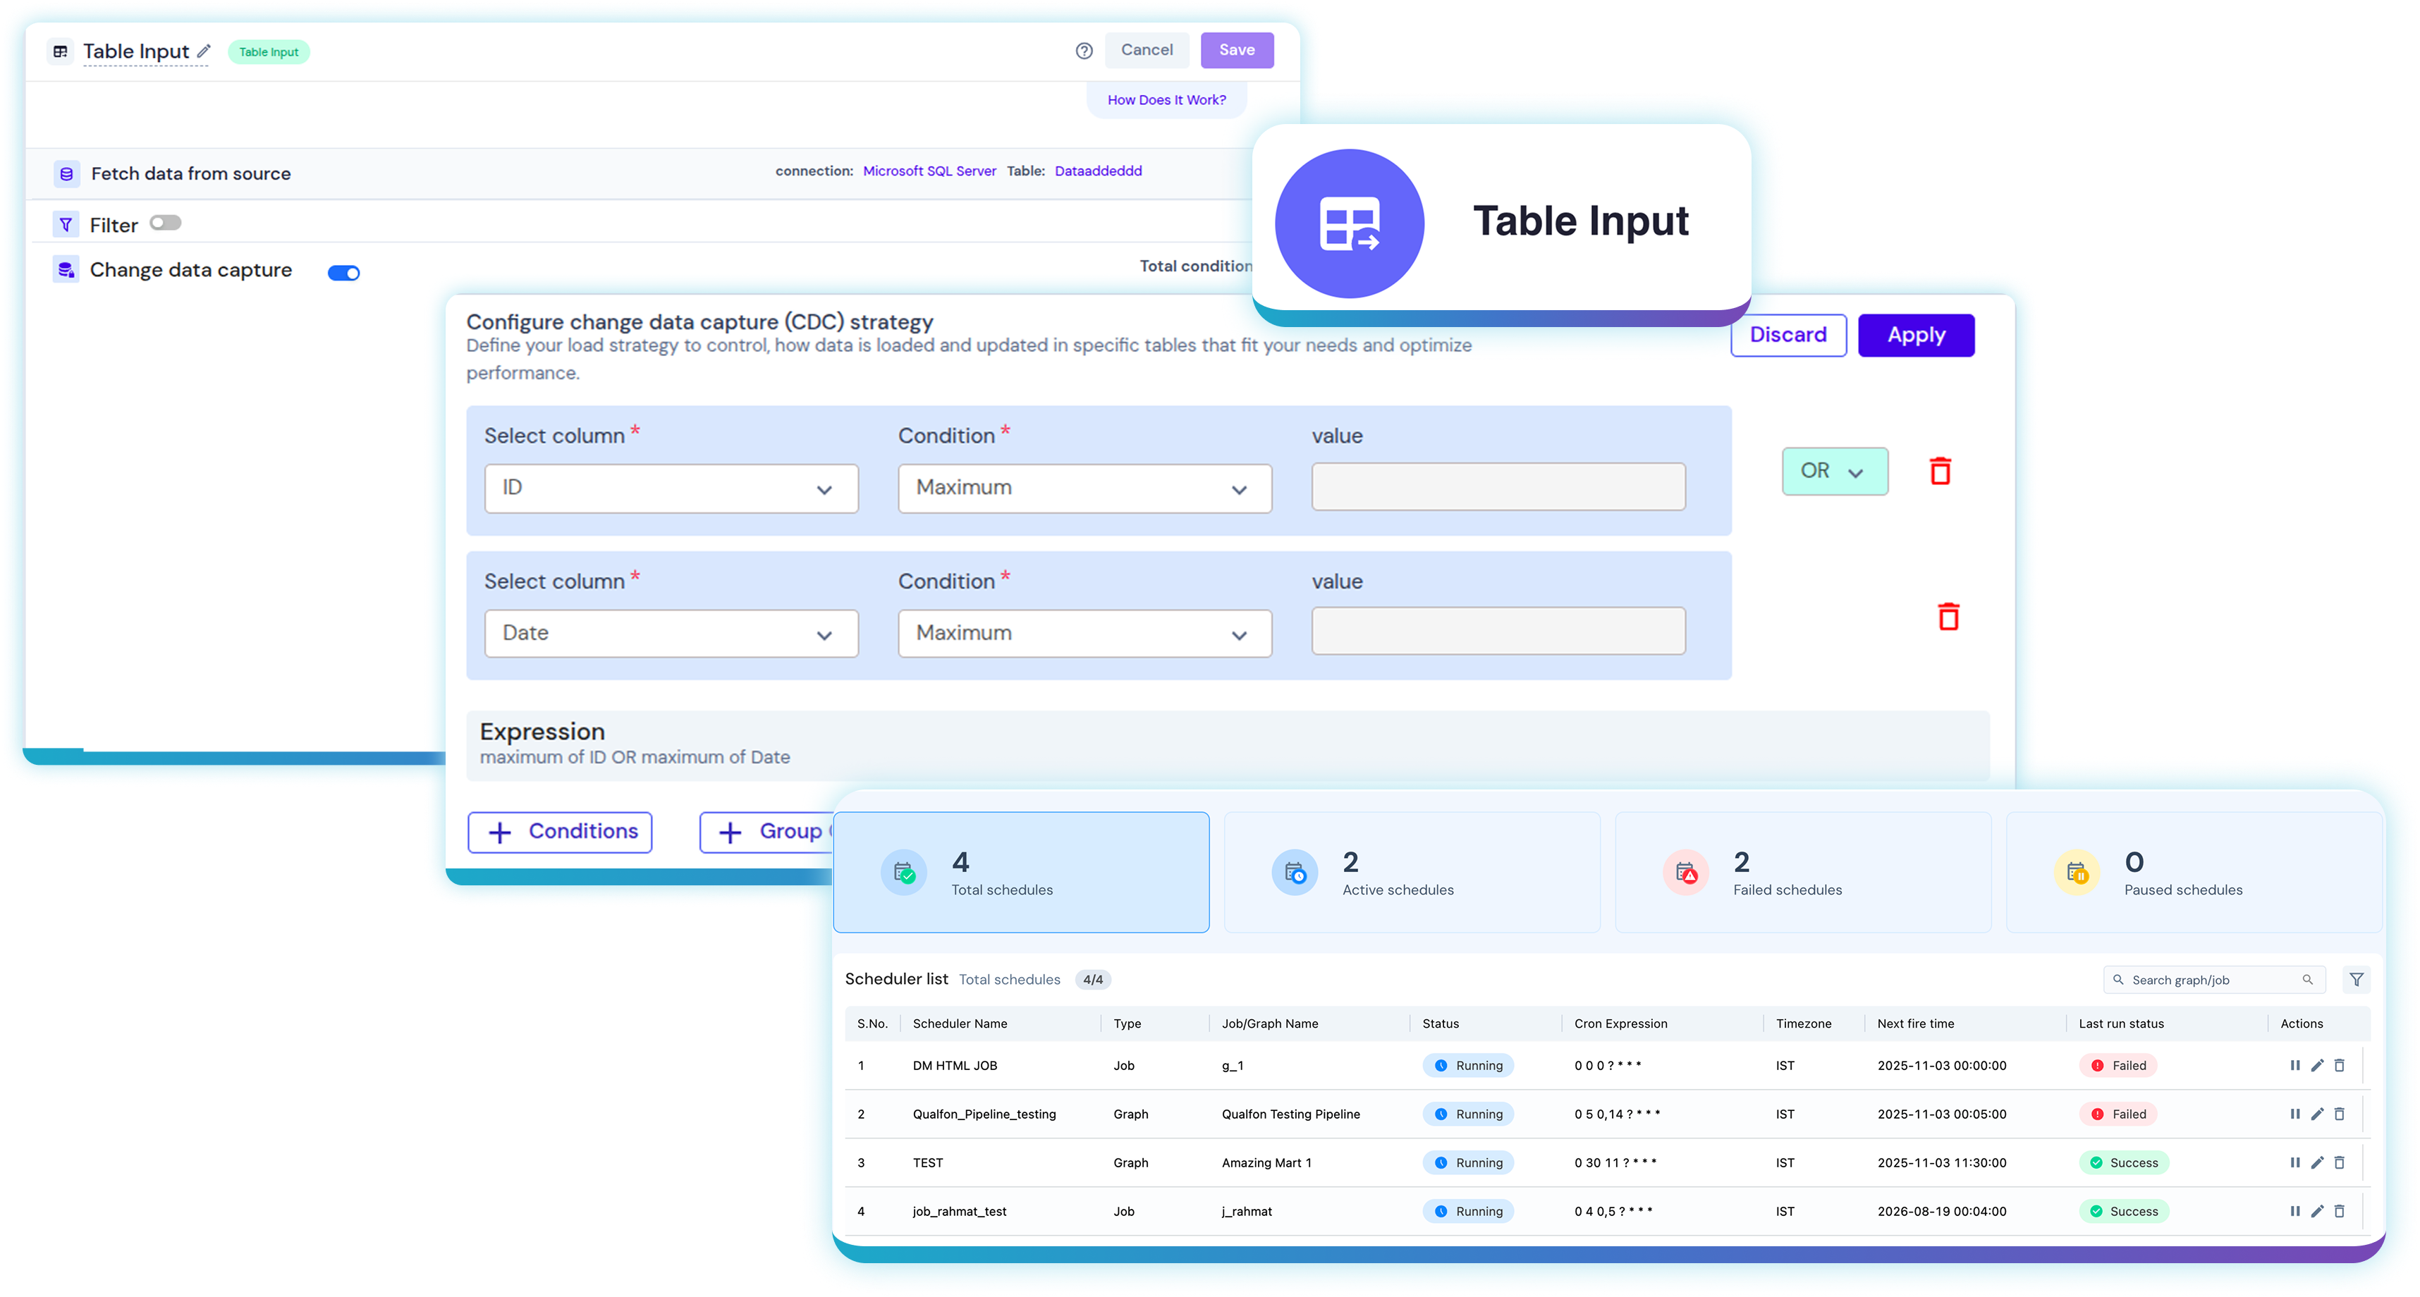Pause the job_rahmat_test schedule
2420x1297 pixels.
point(2294,1212)
